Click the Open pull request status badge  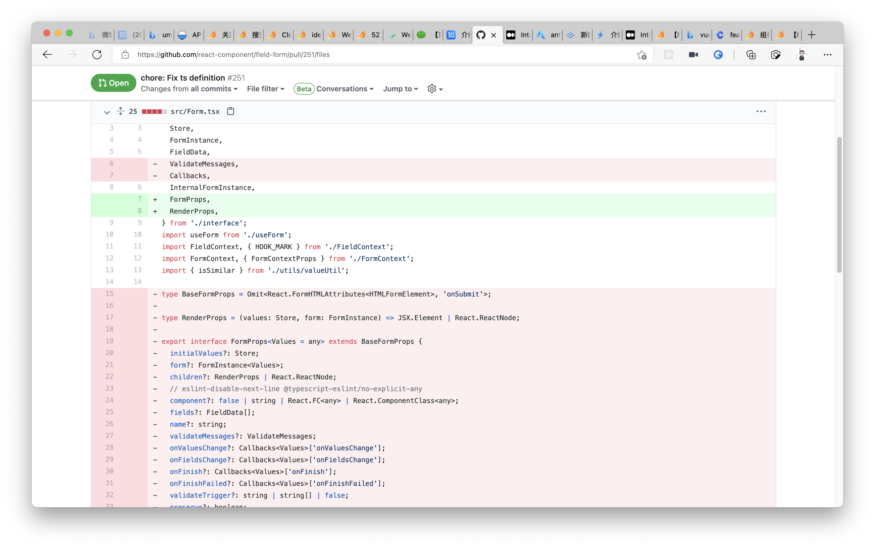click(113, 83)
